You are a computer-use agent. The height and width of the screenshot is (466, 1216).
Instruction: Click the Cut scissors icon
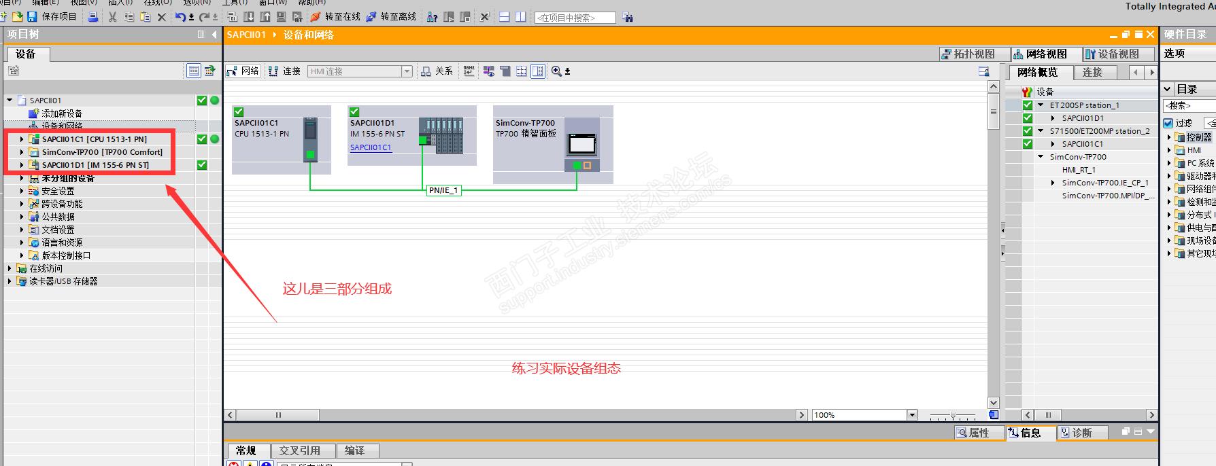tap(112, 17)
